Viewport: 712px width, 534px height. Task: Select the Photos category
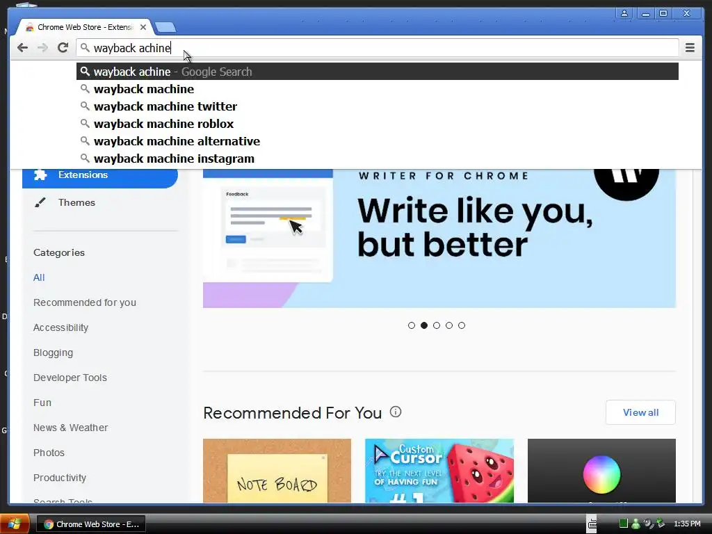pos(49,452)
